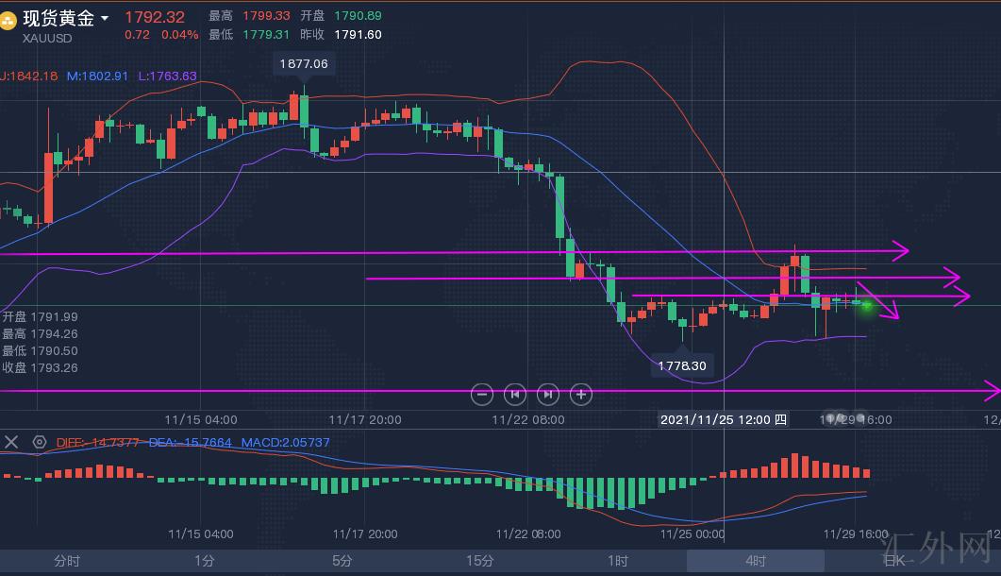Close the MACD indicator panel

coord(12,442)
